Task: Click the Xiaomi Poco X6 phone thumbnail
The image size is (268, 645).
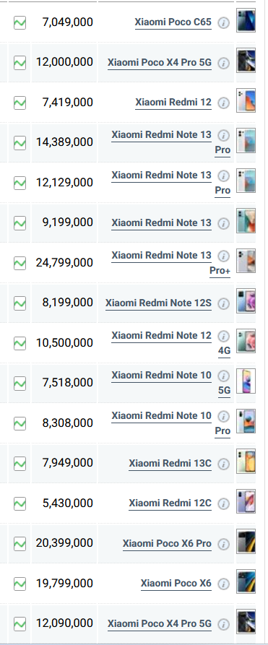Action: pyautogui.click(x=246, y=581)
